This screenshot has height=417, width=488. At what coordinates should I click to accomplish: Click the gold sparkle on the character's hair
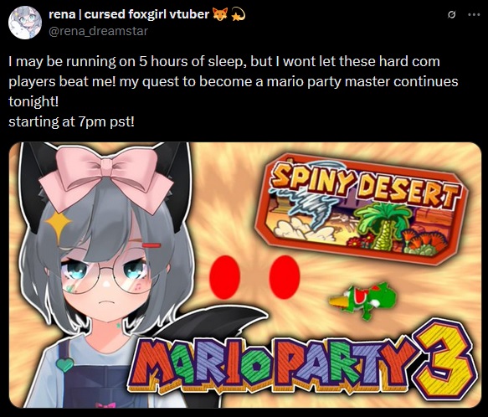pyautogui.click(x=59, y=224)
